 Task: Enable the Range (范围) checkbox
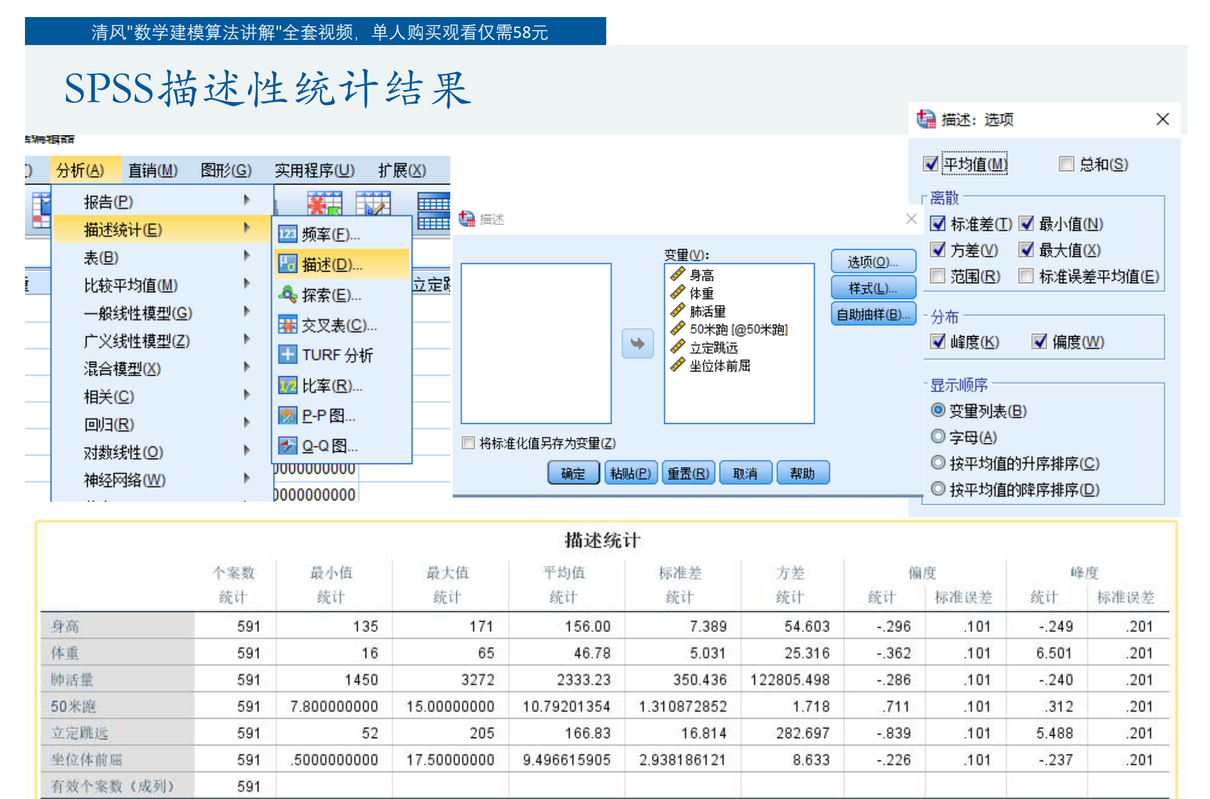coord(938,276)
